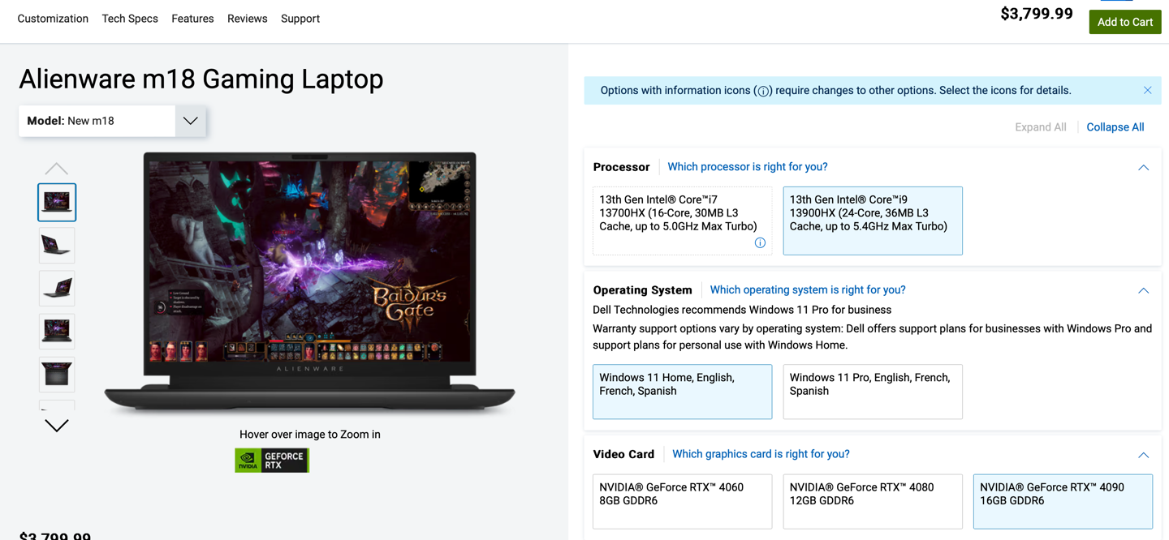Choose Windows 11 Pro operating system
Viewport: 1169px width, 540px height.
point(873,392)
